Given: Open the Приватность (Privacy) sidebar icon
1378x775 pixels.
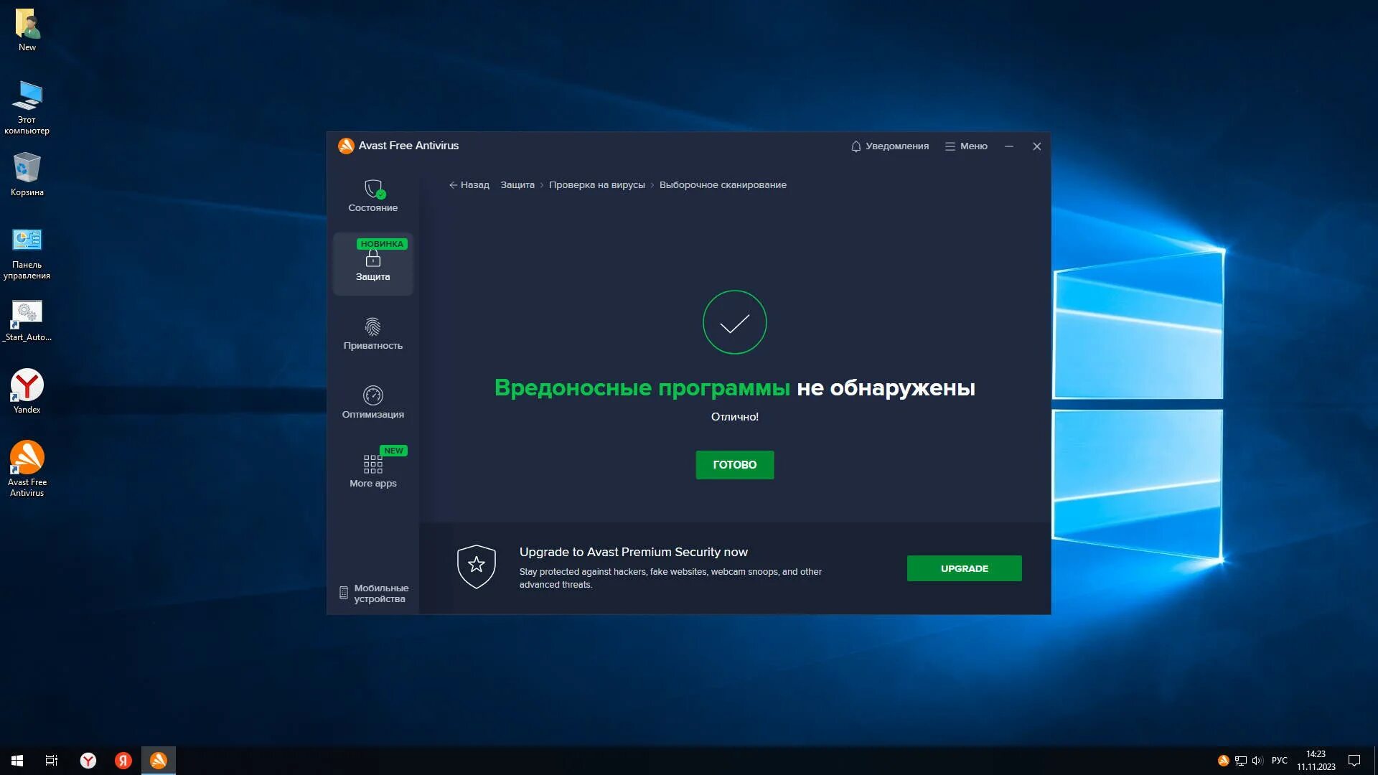Looking at the screenshot, I should 373,333.
